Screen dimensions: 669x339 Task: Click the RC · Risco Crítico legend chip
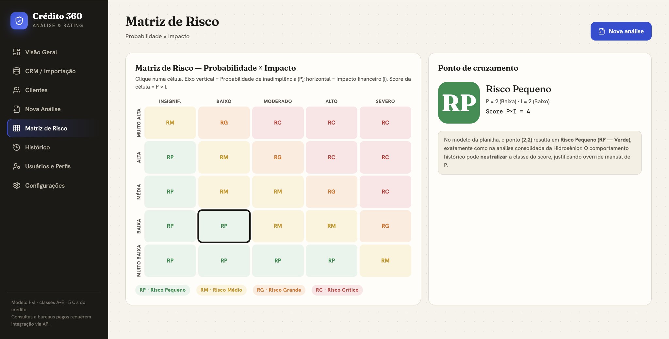(337, 290)
